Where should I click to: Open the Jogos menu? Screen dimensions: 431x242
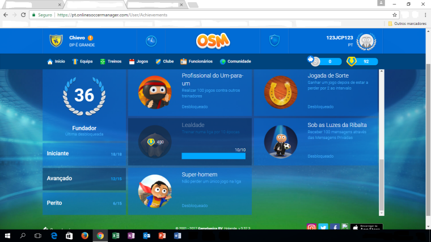[x=138, y=62]
